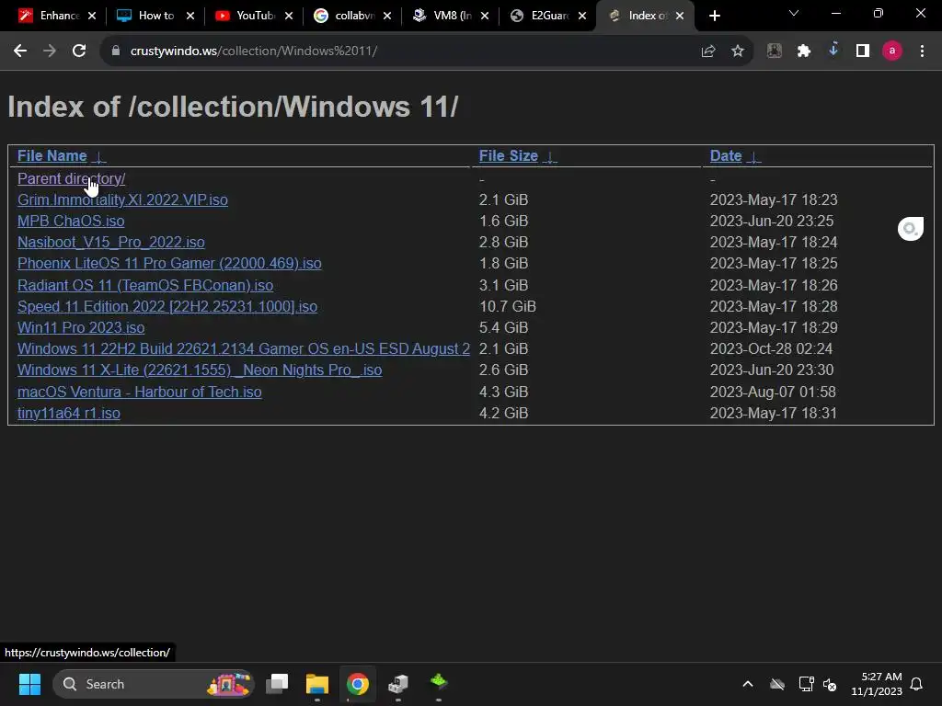This screenshot has width=942, height=706.
Task: Toggle the browser side panel
Action: click(x=862, y=51)
